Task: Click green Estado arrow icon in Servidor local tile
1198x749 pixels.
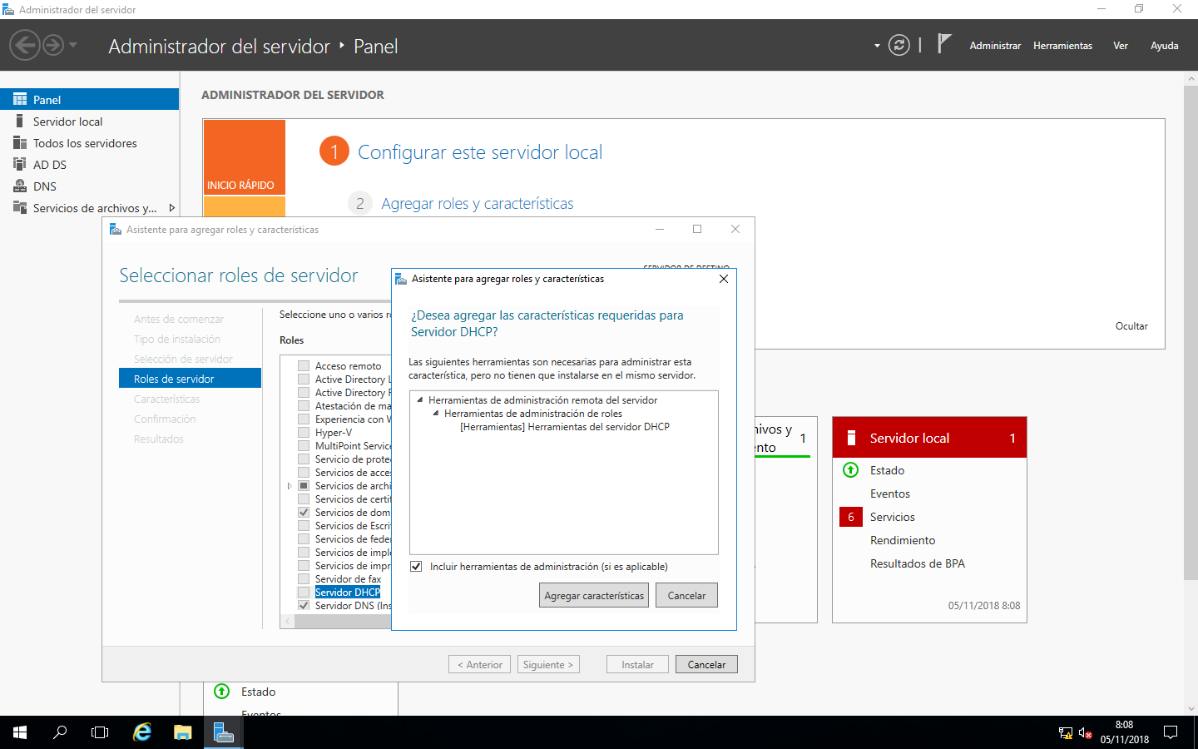Action: 850,470
